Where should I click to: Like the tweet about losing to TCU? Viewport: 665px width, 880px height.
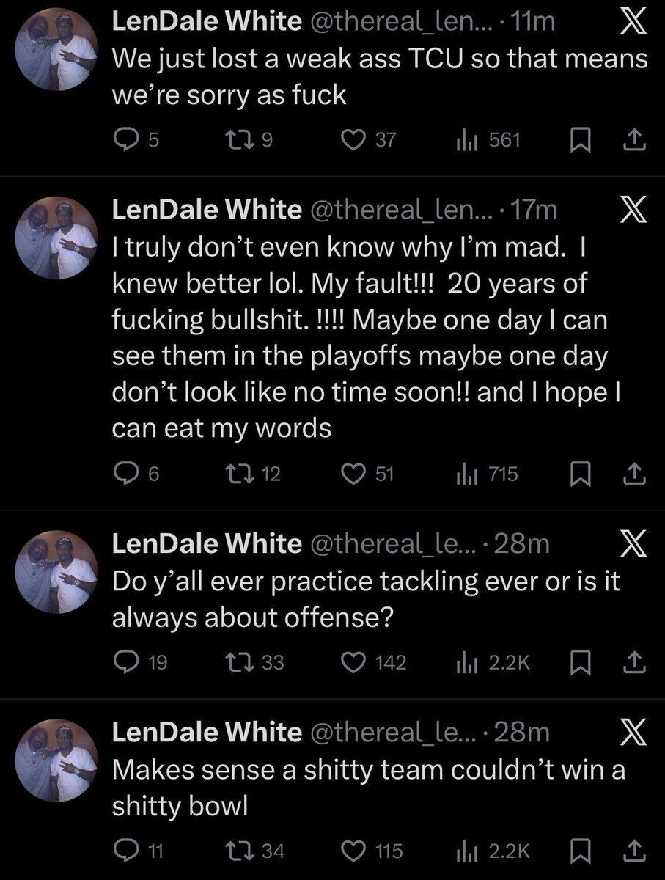coord(355,139)
